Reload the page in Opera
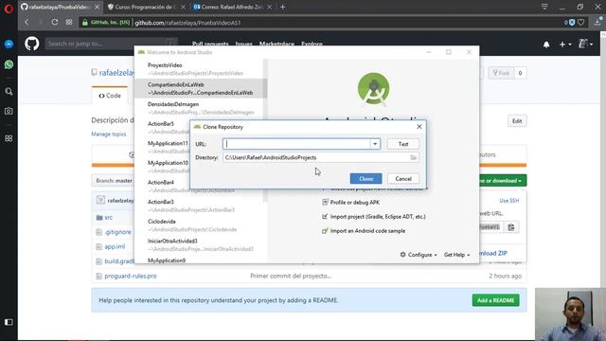 55,23
